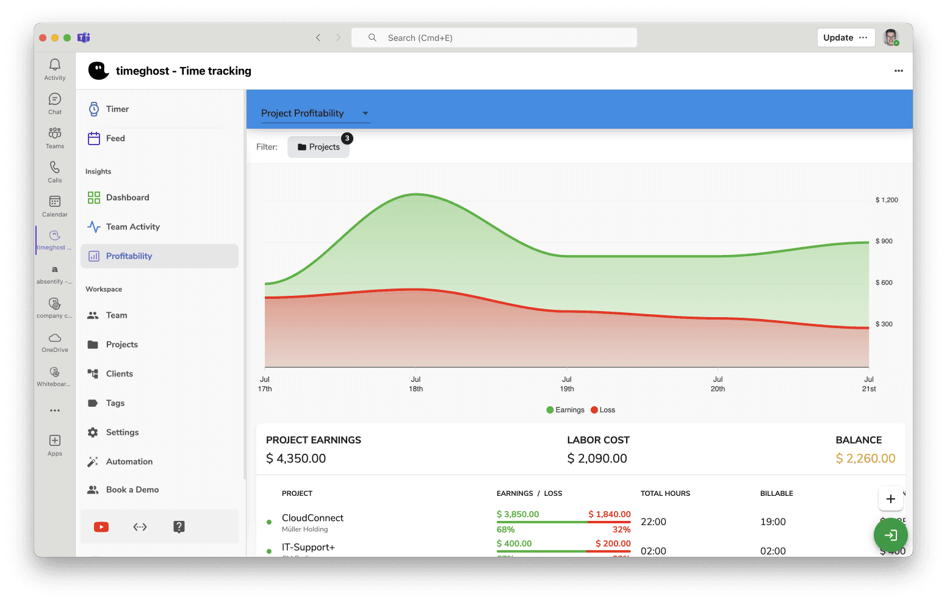The height and width of the screenshot is (602, 947).
Task: Click the Update button
Action: pyautogui.click(x=838, y=38)
